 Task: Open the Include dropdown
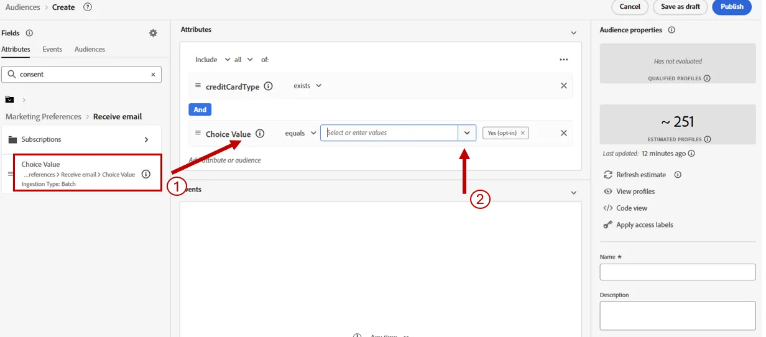click(x=213, y=60)
